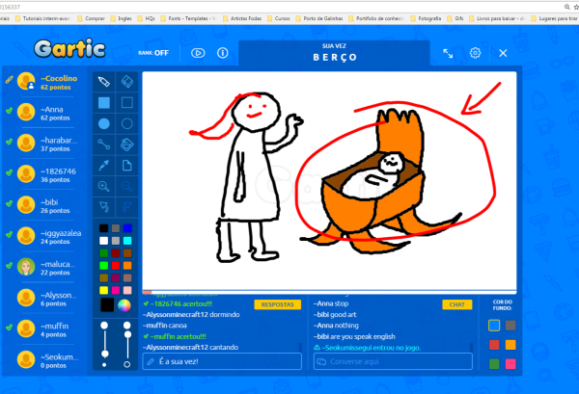Click the yellow CHAT button
The width and height of the screenshot is (579, 394).
click(x=455, y=304)
